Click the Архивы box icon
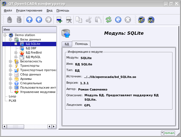Viewport: 181px width, 137px height. (x=16, y=79)
